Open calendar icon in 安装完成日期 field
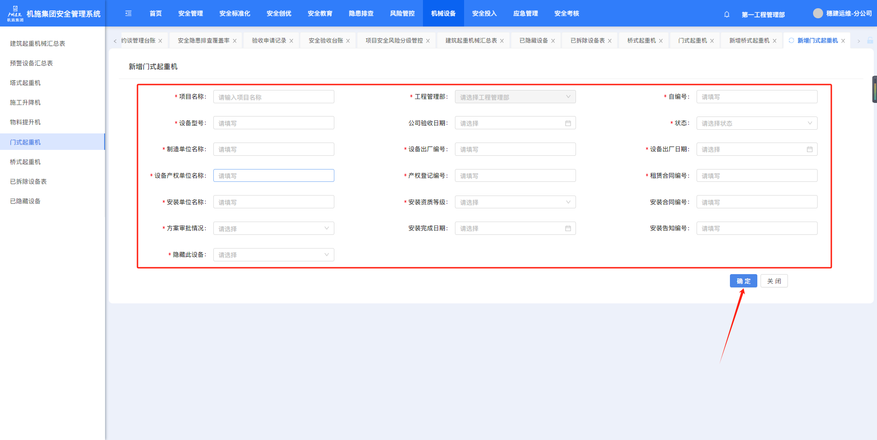 click(568, 228)
